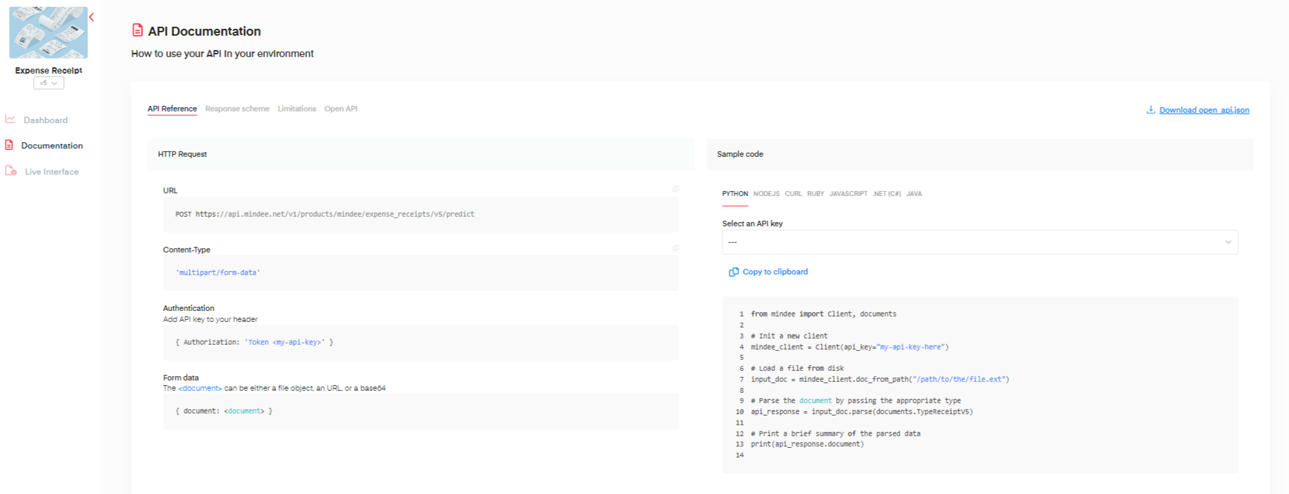Click the Documentation file icon in sidebar
This screenshot has height=494, width=1289.
10,145
